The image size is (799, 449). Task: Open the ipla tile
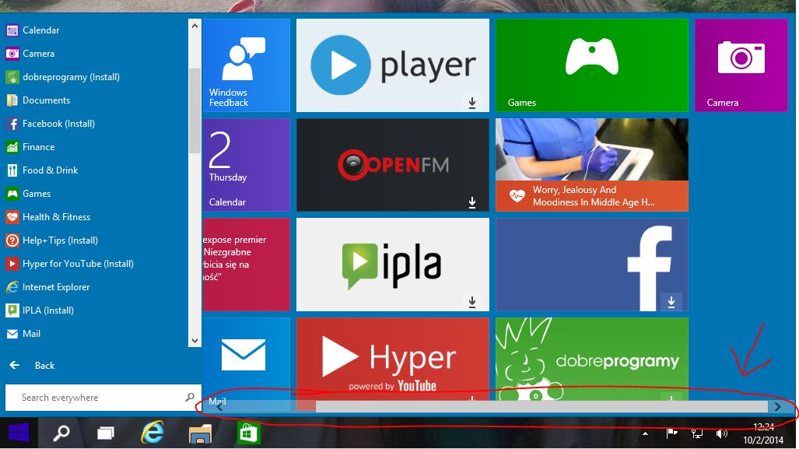click(x=392, y=265)
